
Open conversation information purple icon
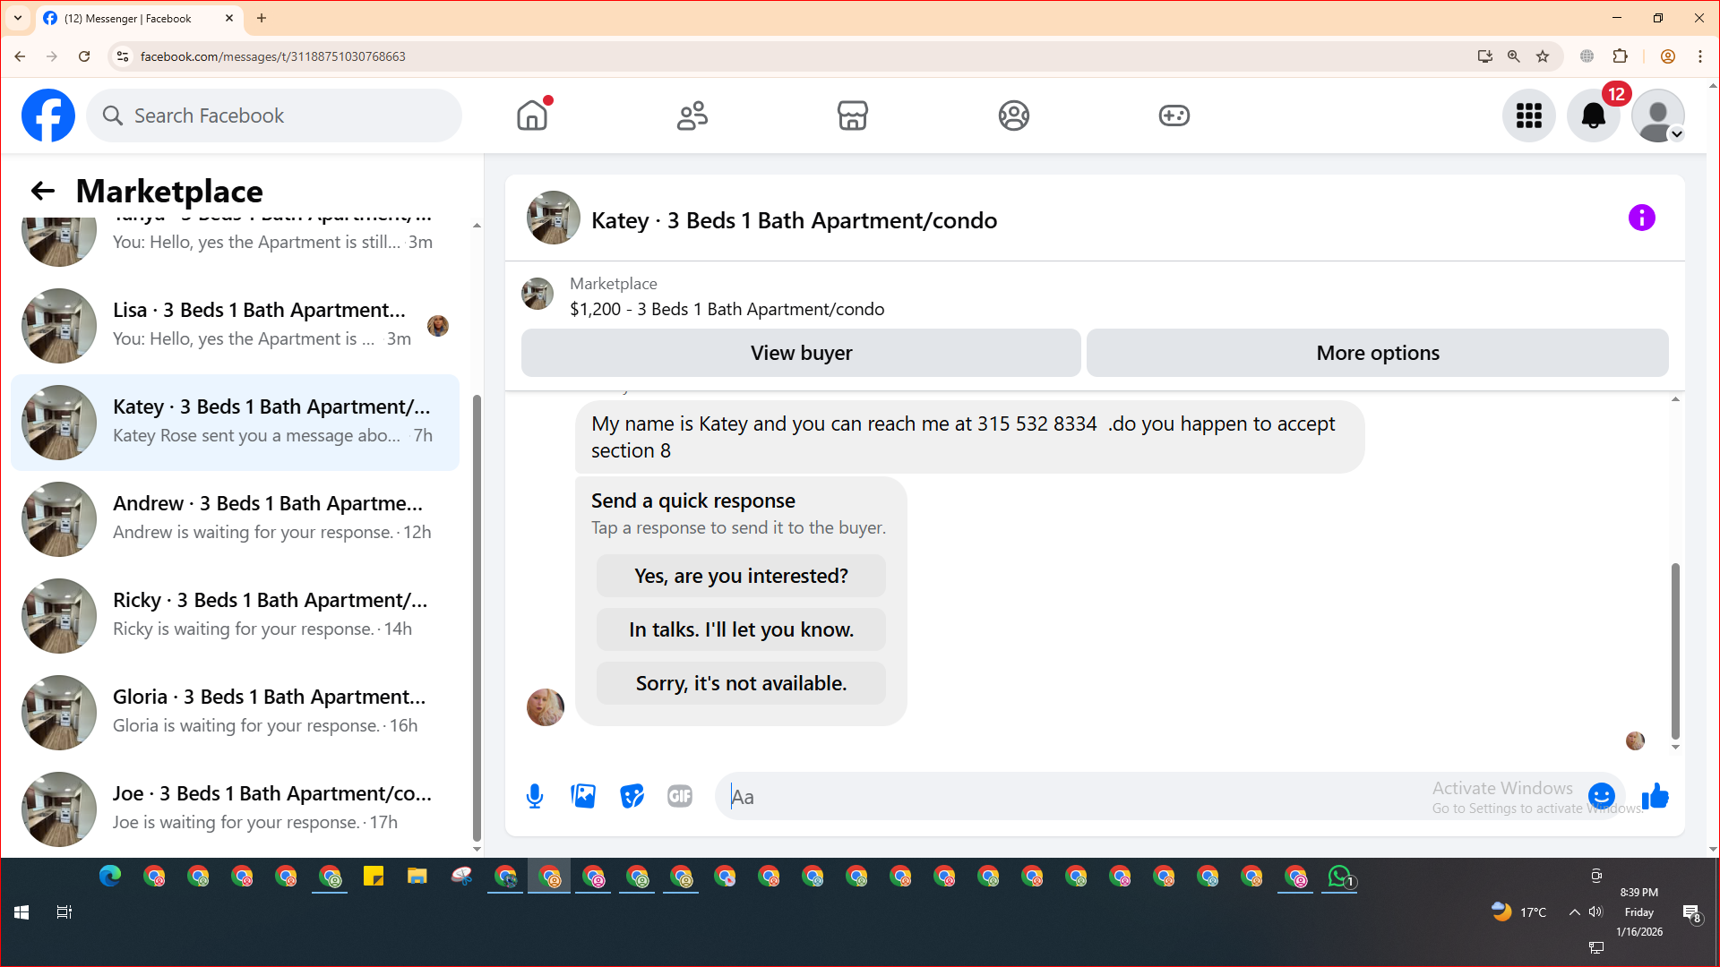pos(1641,218)
